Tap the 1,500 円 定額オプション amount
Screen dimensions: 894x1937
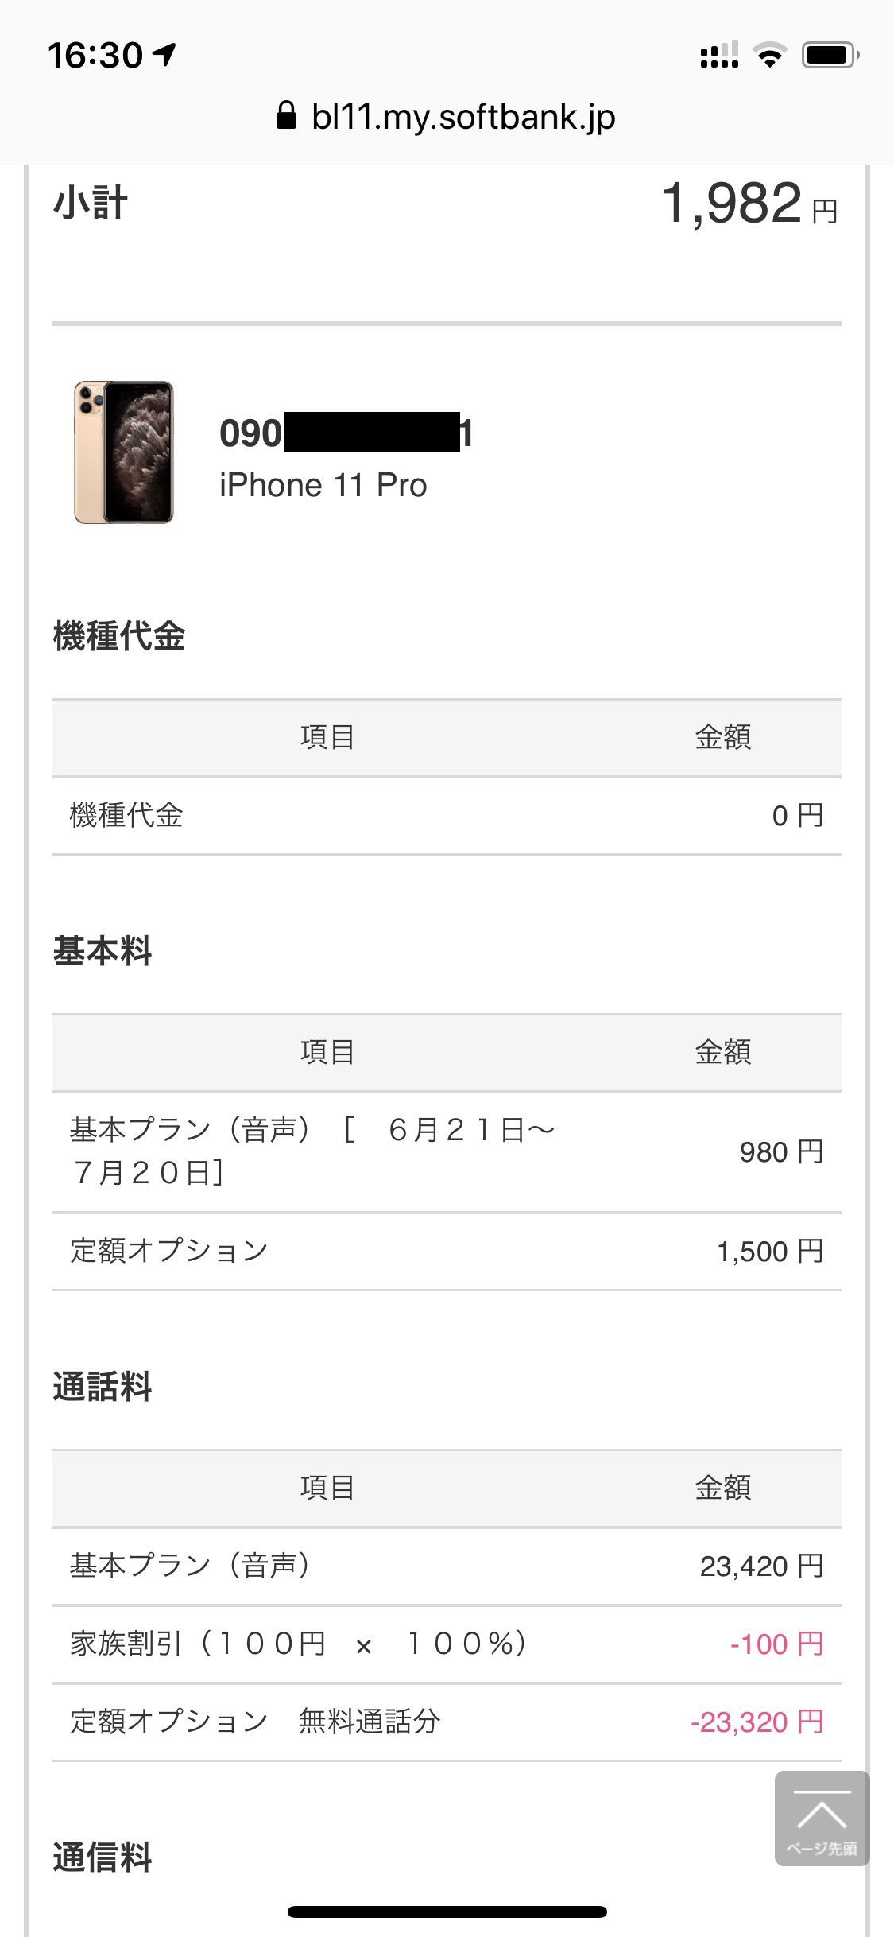click(769, 1252)
